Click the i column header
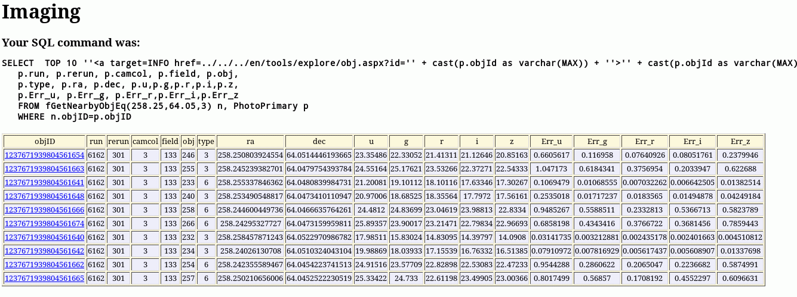Viewport: 797px width, 297px height. (476, 141)
